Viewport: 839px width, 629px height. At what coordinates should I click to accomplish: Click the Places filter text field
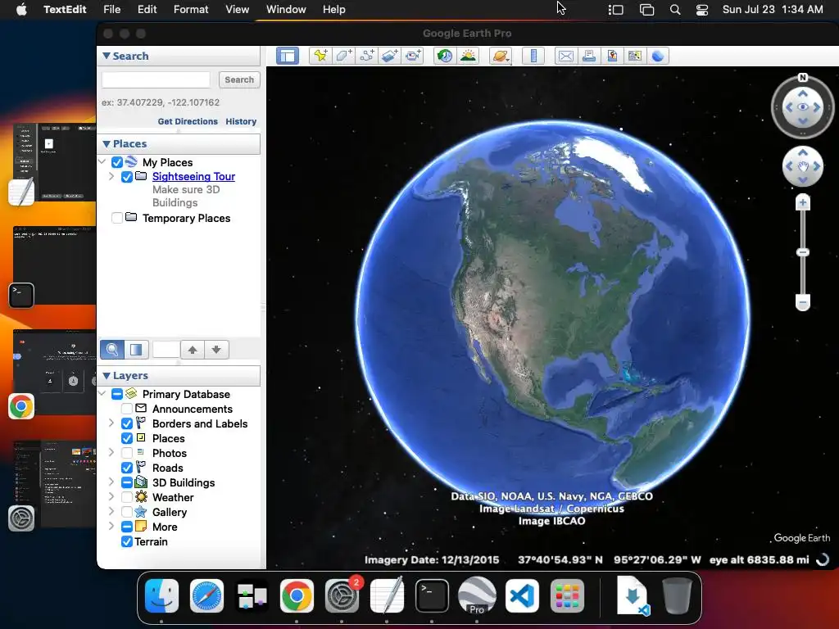(166, 350)
